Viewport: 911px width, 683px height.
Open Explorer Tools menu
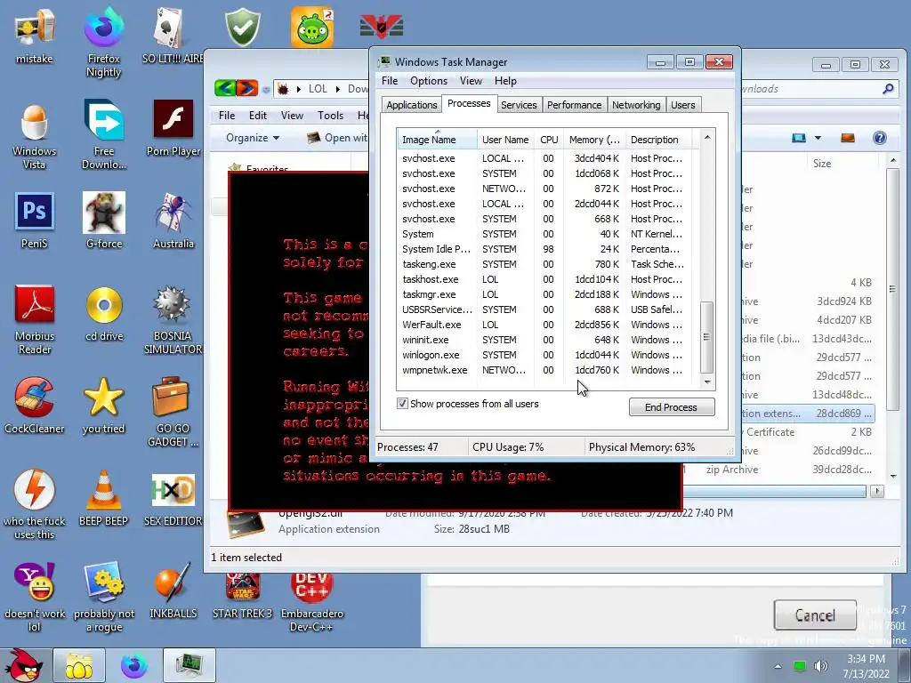click(331, 115)
